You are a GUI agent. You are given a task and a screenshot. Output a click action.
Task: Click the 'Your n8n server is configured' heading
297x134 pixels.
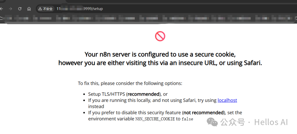[x=160, y=54]
